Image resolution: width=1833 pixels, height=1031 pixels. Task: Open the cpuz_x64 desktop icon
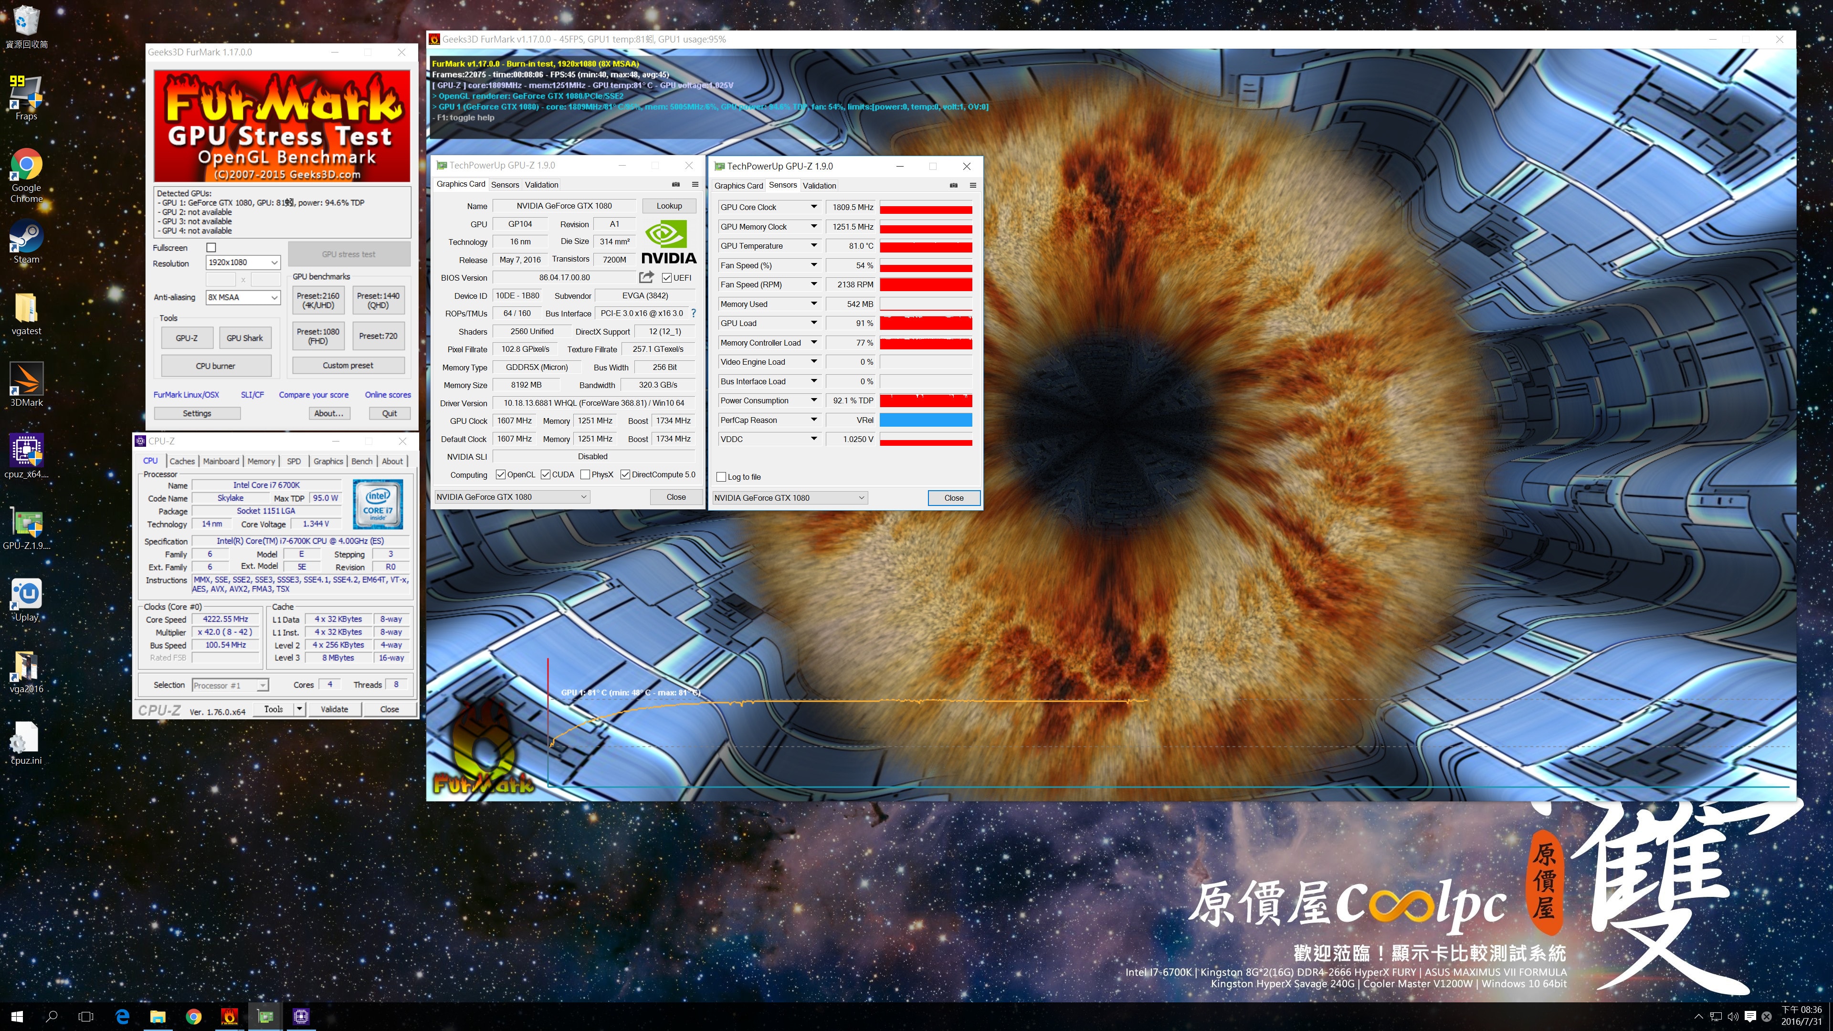[x=26, y=457]
